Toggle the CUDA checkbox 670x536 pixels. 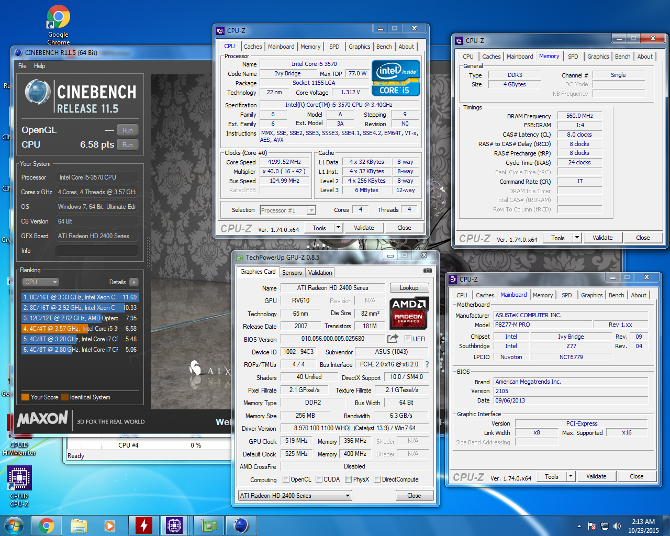pyautogui.click(x=319, y=479)
